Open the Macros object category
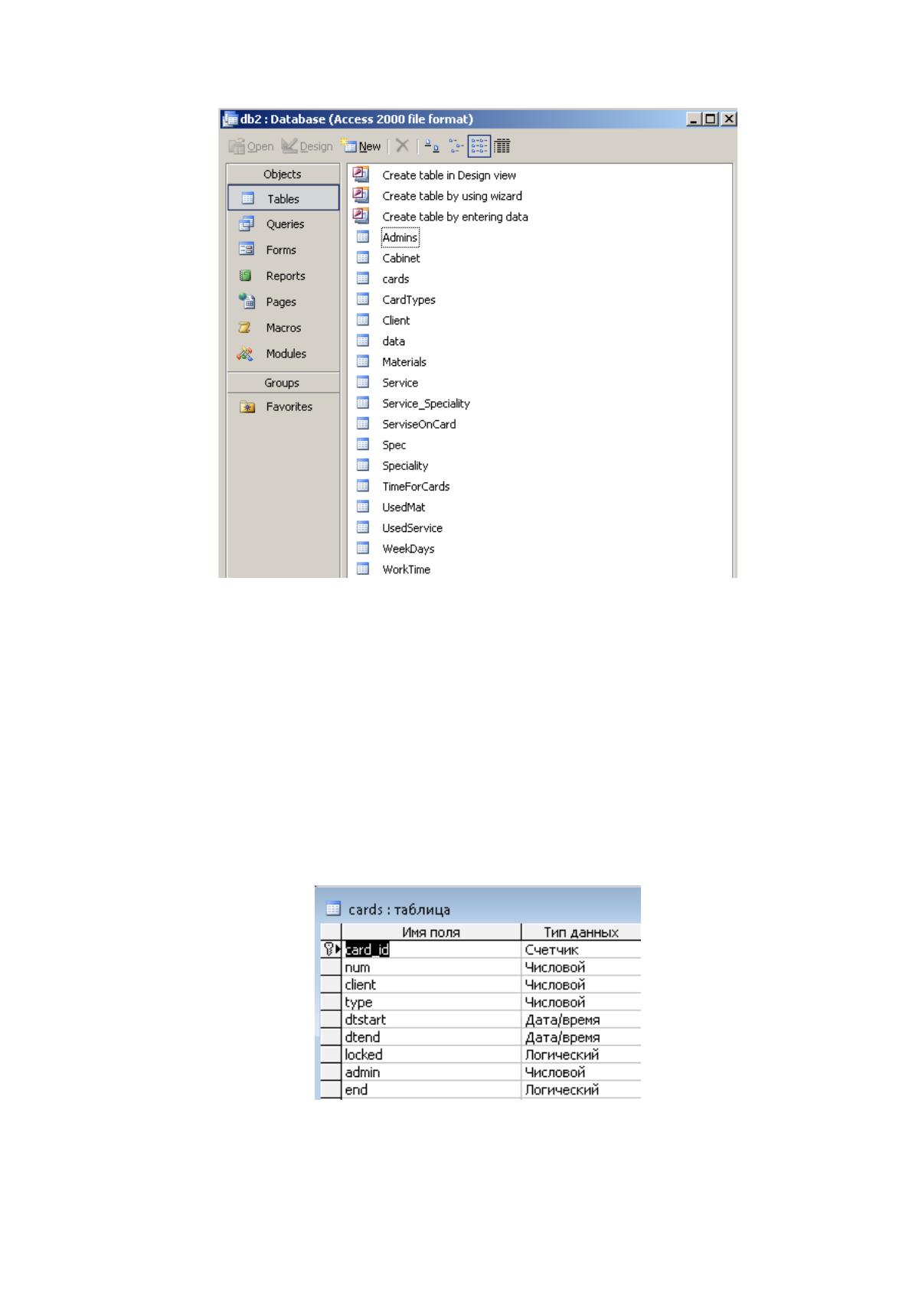Viewport: 912px width, 1289px height. [x=283, y=328]
